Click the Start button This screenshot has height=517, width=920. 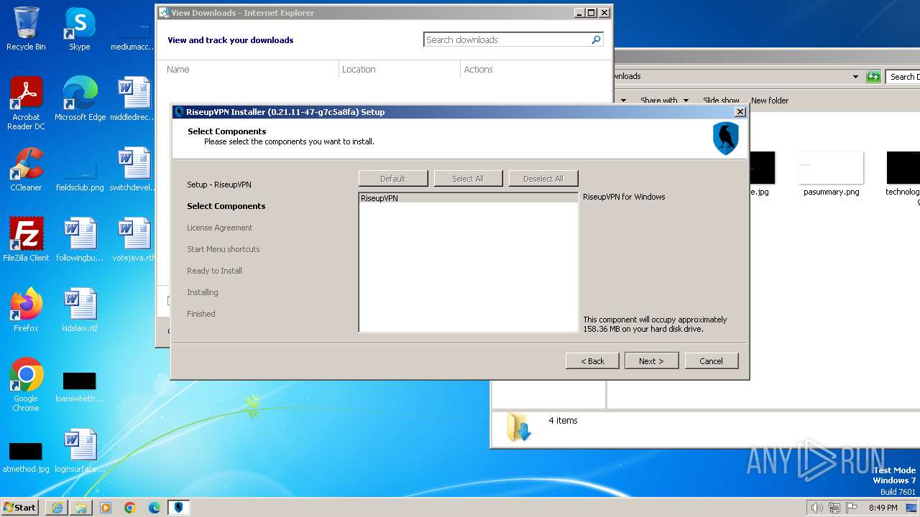pyautogui.click(x=20, y=508)
